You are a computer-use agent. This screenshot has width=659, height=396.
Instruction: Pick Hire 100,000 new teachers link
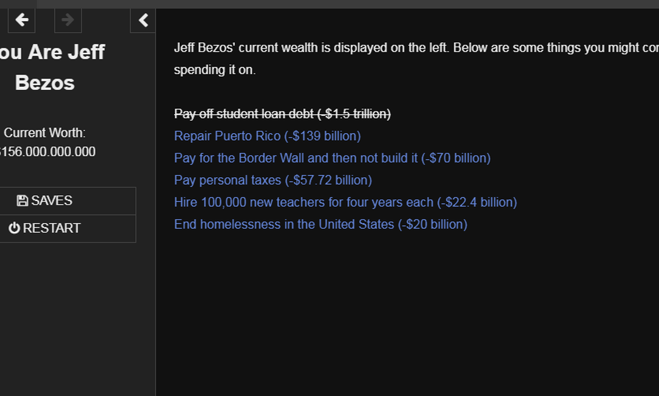coord(345,202)
